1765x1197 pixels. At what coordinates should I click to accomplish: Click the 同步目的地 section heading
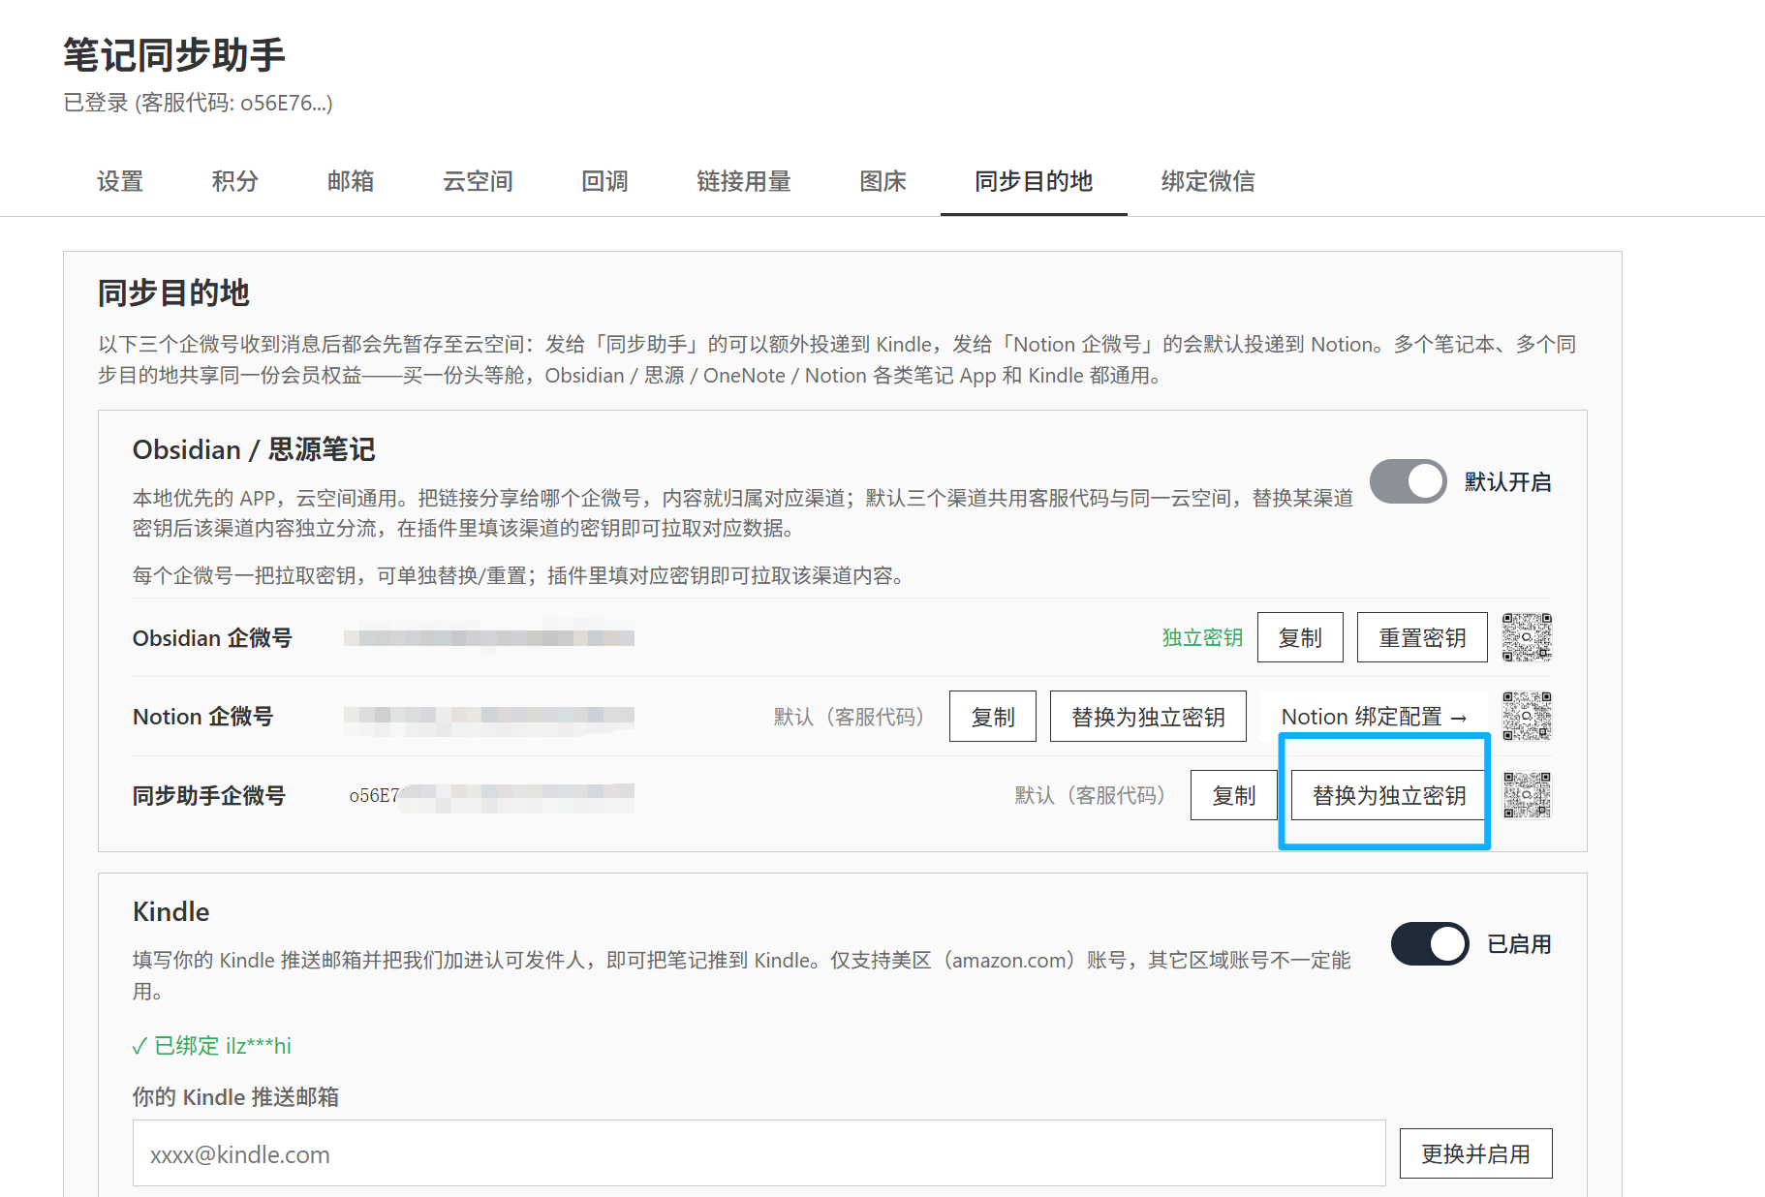(174, 292)
